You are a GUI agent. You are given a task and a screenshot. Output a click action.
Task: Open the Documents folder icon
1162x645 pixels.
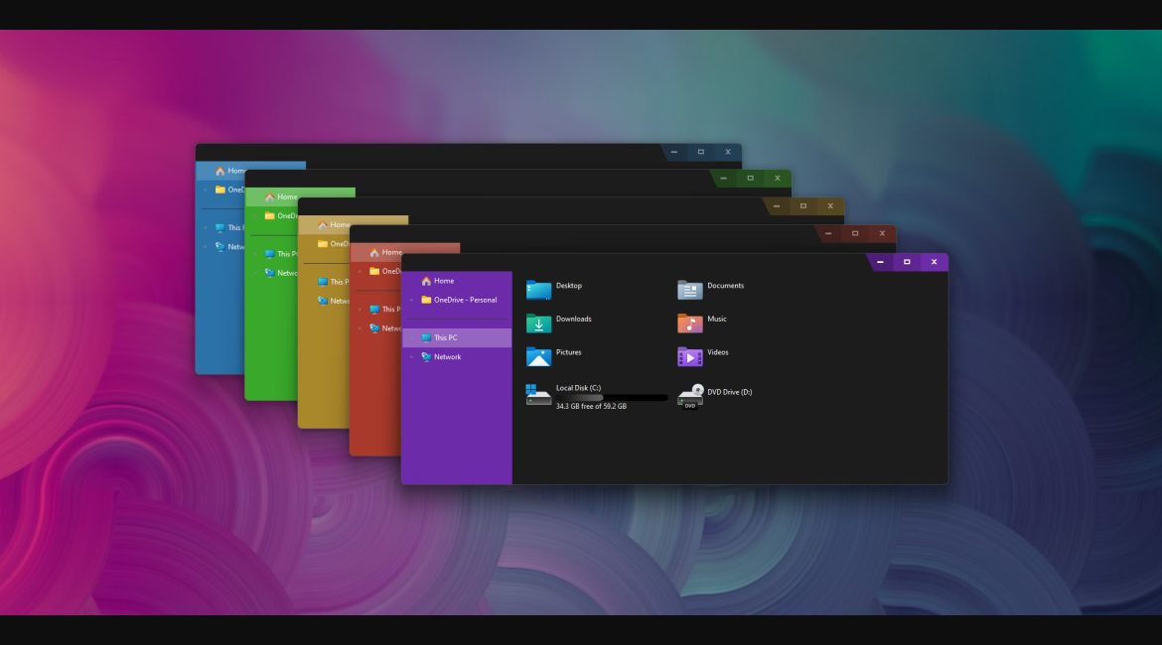[689, 290]
